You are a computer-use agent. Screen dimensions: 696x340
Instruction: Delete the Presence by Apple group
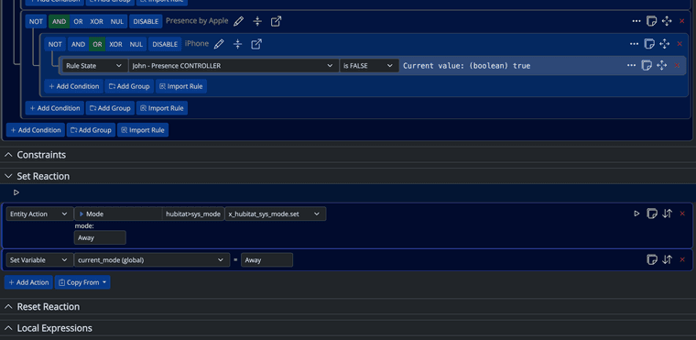coord(681,21)
